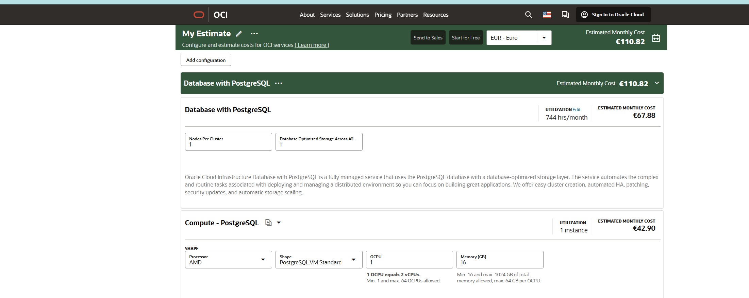Collapse the Database with PostgreSQL section chevron
Screen dimensions: 749x298
point(657,83)
